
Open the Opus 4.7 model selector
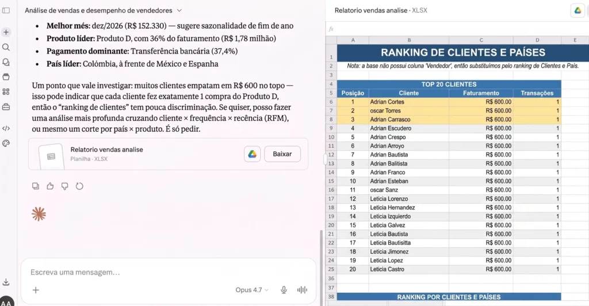coord(252,290)
